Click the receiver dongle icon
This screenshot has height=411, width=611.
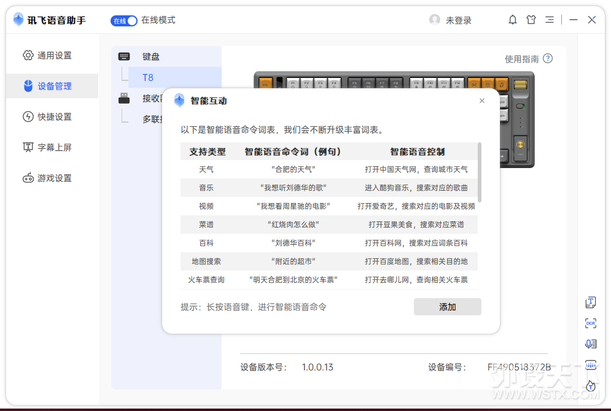pos(124,98)
